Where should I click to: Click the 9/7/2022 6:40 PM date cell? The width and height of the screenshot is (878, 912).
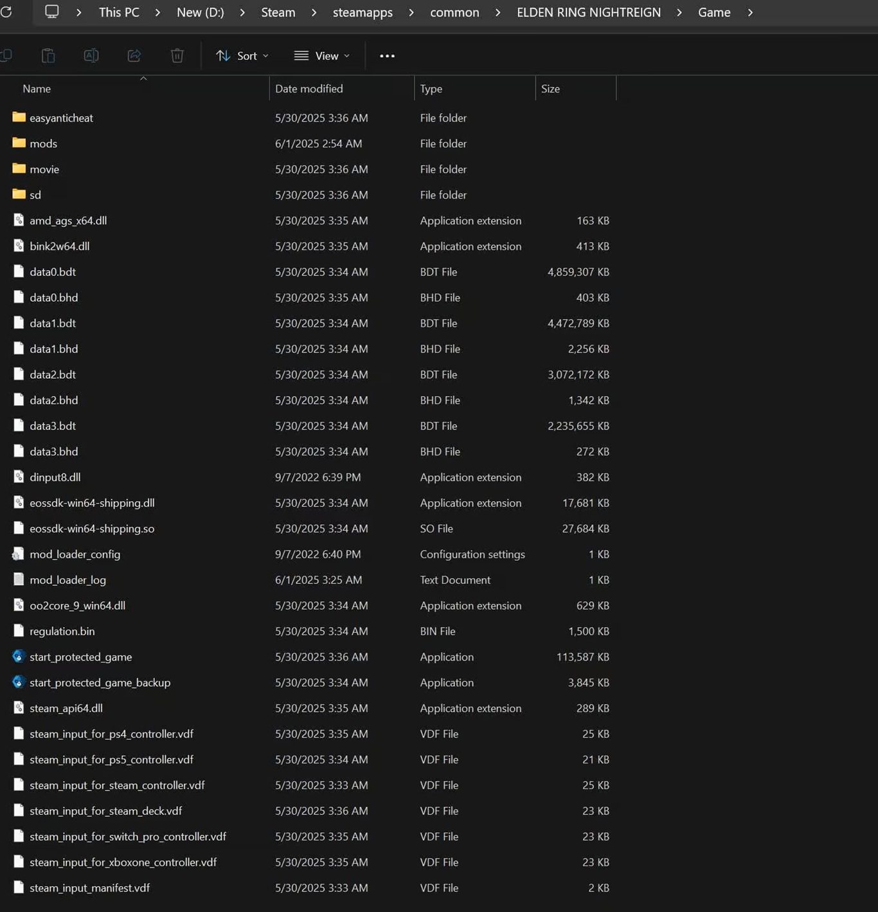pos(318,554)
